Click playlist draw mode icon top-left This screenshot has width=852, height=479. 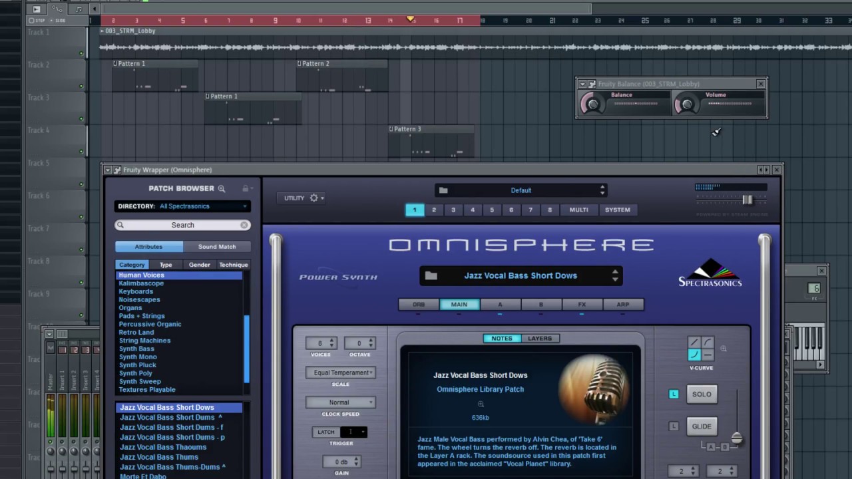point(36,9)
